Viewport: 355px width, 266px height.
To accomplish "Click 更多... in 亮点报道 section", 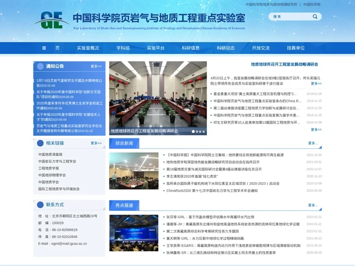I will [x=313, y=205].
